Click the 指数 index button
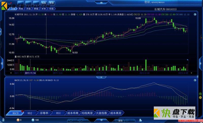The image size is (203, 123). coord(44,3)
